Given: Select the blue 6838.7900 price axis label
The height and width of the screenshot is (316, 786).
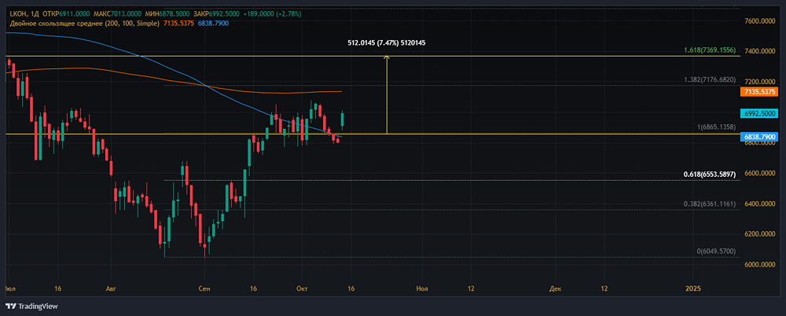Looking at the screenshot, I should [x=760, y=137].
